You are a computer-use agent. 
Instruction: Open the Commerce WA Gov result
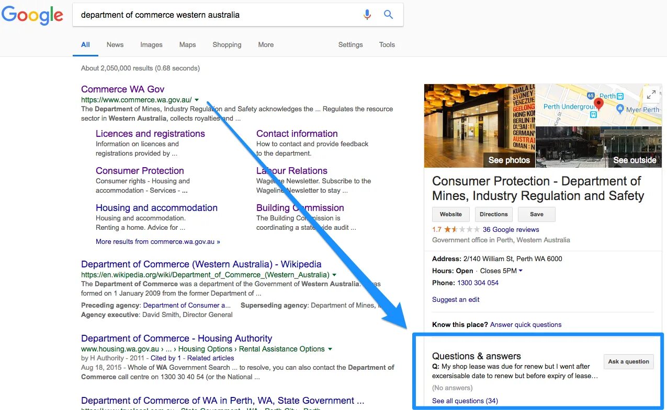coord(123,89)
